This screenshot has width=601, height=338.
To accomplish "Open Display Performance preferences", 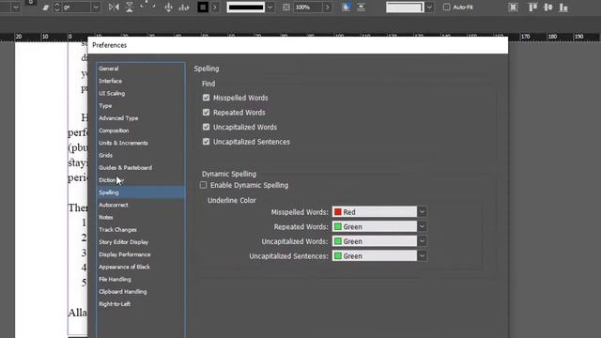I will [141, 254].
